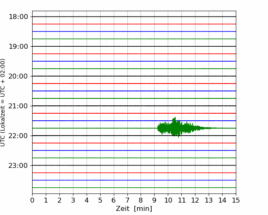This screenshot has height=215, width=268.
Task: Click the 'Zeit [min]' x-axis title
Action: click(x=134, y=209)
